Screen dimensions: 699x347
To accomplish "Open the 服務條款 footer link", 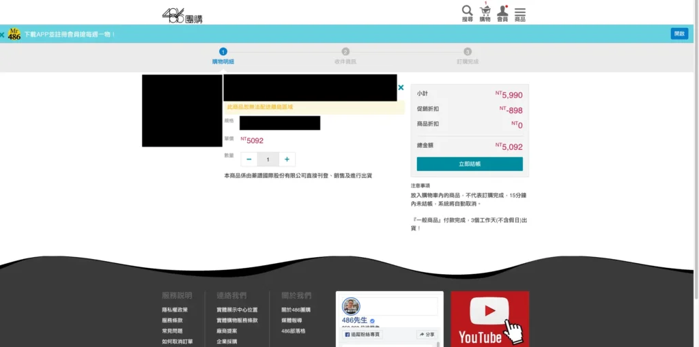I will click(x=172, y=320).
